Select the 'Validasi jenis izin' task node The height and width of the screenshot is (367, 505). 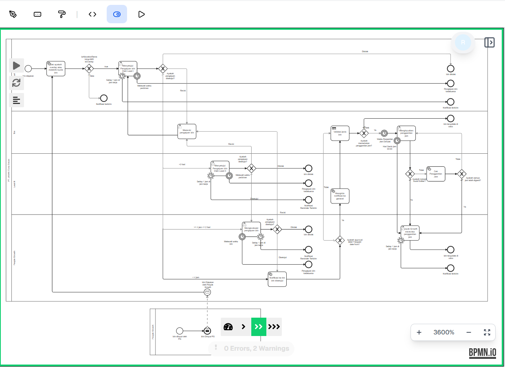tap(340, 133)
